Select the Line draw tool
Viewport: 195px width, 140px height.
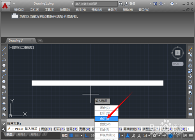pyautogui.click(x=4, y=49)
